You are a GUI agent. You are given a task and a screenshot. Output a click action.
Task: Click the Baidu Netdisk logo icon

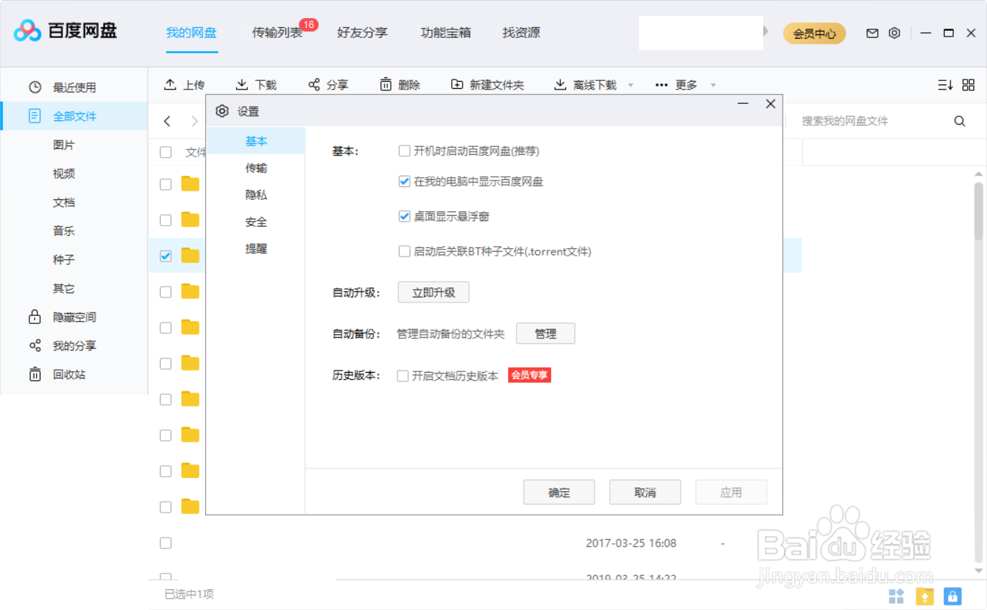tap(28, 31)
